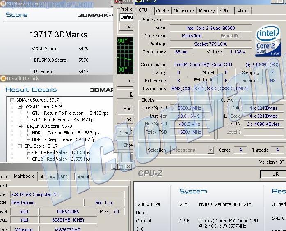Click the Default profile field in ATITool
The width and height of the screenshot is (286, 231).
[127, 17]
